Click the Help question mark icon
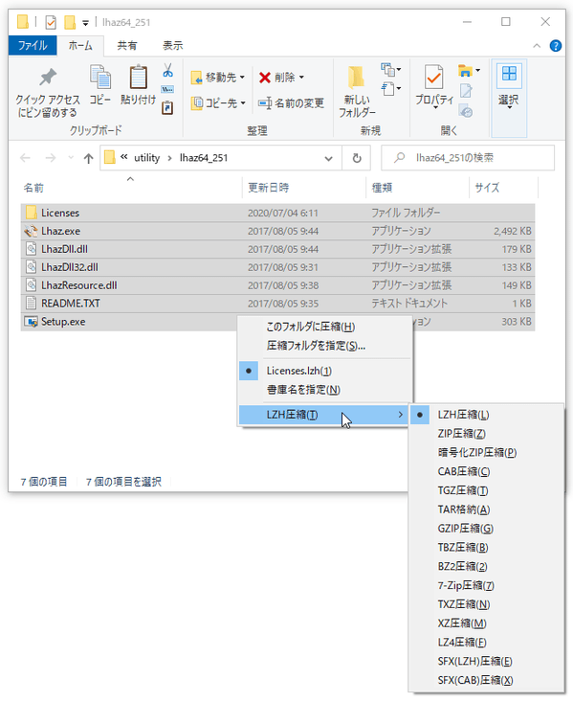The height and width of the screenshot is (702, 573). click(x=555, y=46)
